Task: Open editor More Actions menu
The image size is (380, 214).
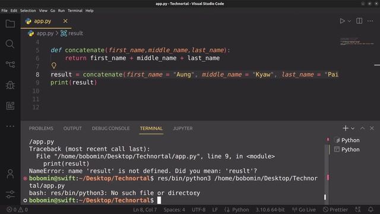Action: [x=370, y=21]
